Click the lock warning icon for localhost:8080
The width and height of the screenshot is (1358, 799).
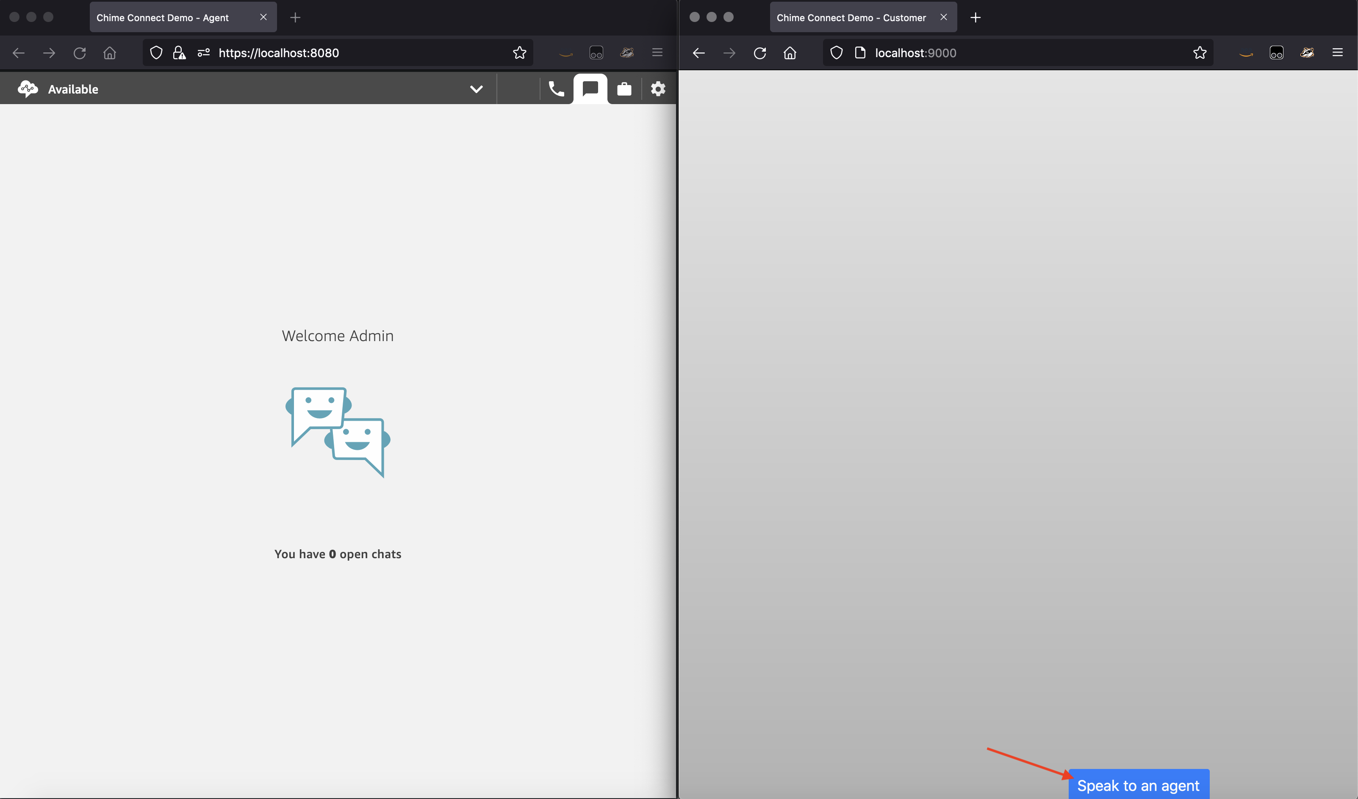point(179,53)
